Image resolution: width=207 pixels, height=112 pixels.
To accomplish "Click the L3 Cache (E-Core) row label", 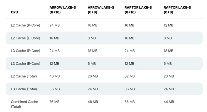I will click(25, 64).
